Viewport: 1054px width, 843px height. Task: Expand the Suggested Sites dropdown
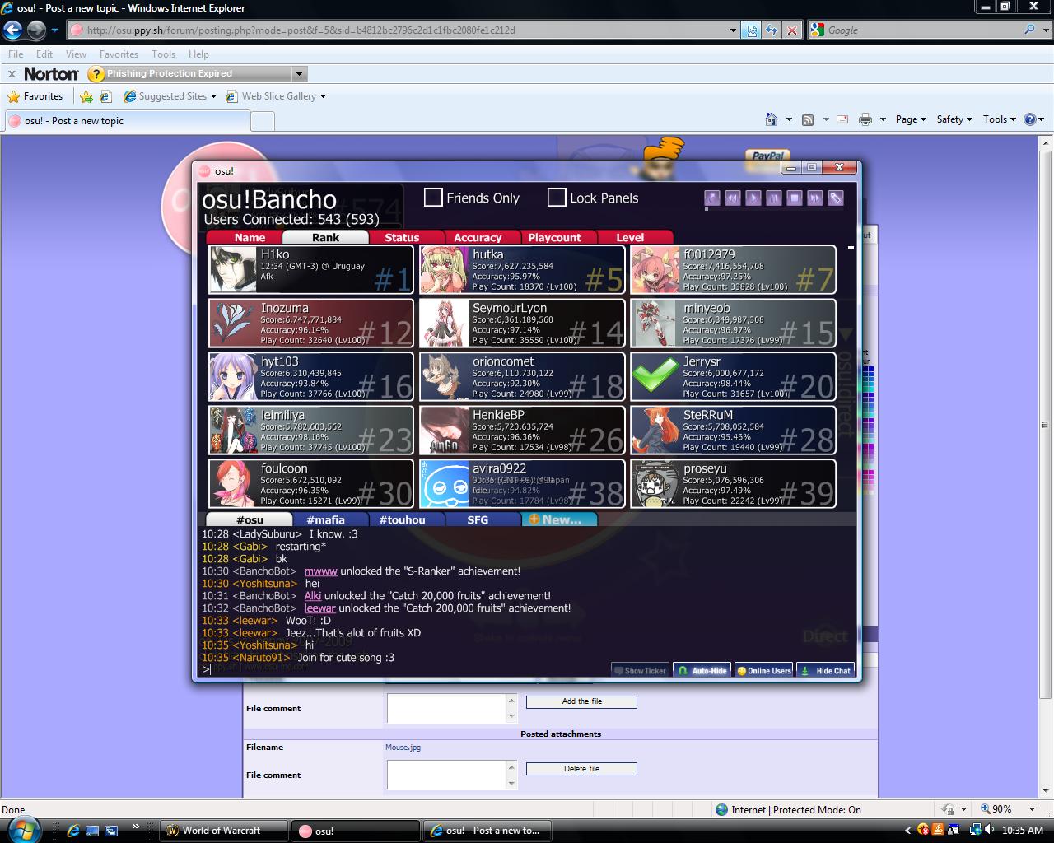click(213, 96)
